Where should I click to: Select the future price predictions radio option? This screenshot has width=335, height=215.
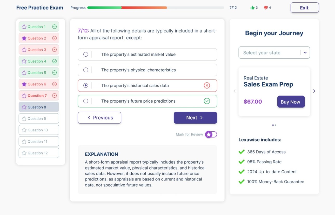(x=86, y=101)
